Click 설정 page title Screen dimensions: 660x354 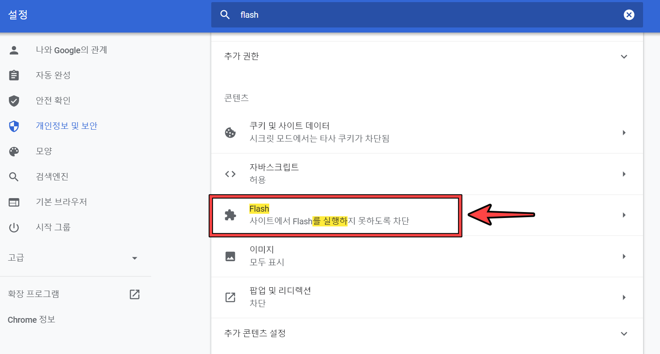click(x=18, y=15)
